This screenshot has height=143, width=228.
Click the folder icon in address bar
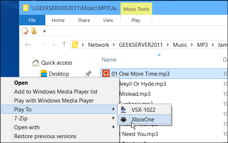[75, 45]
